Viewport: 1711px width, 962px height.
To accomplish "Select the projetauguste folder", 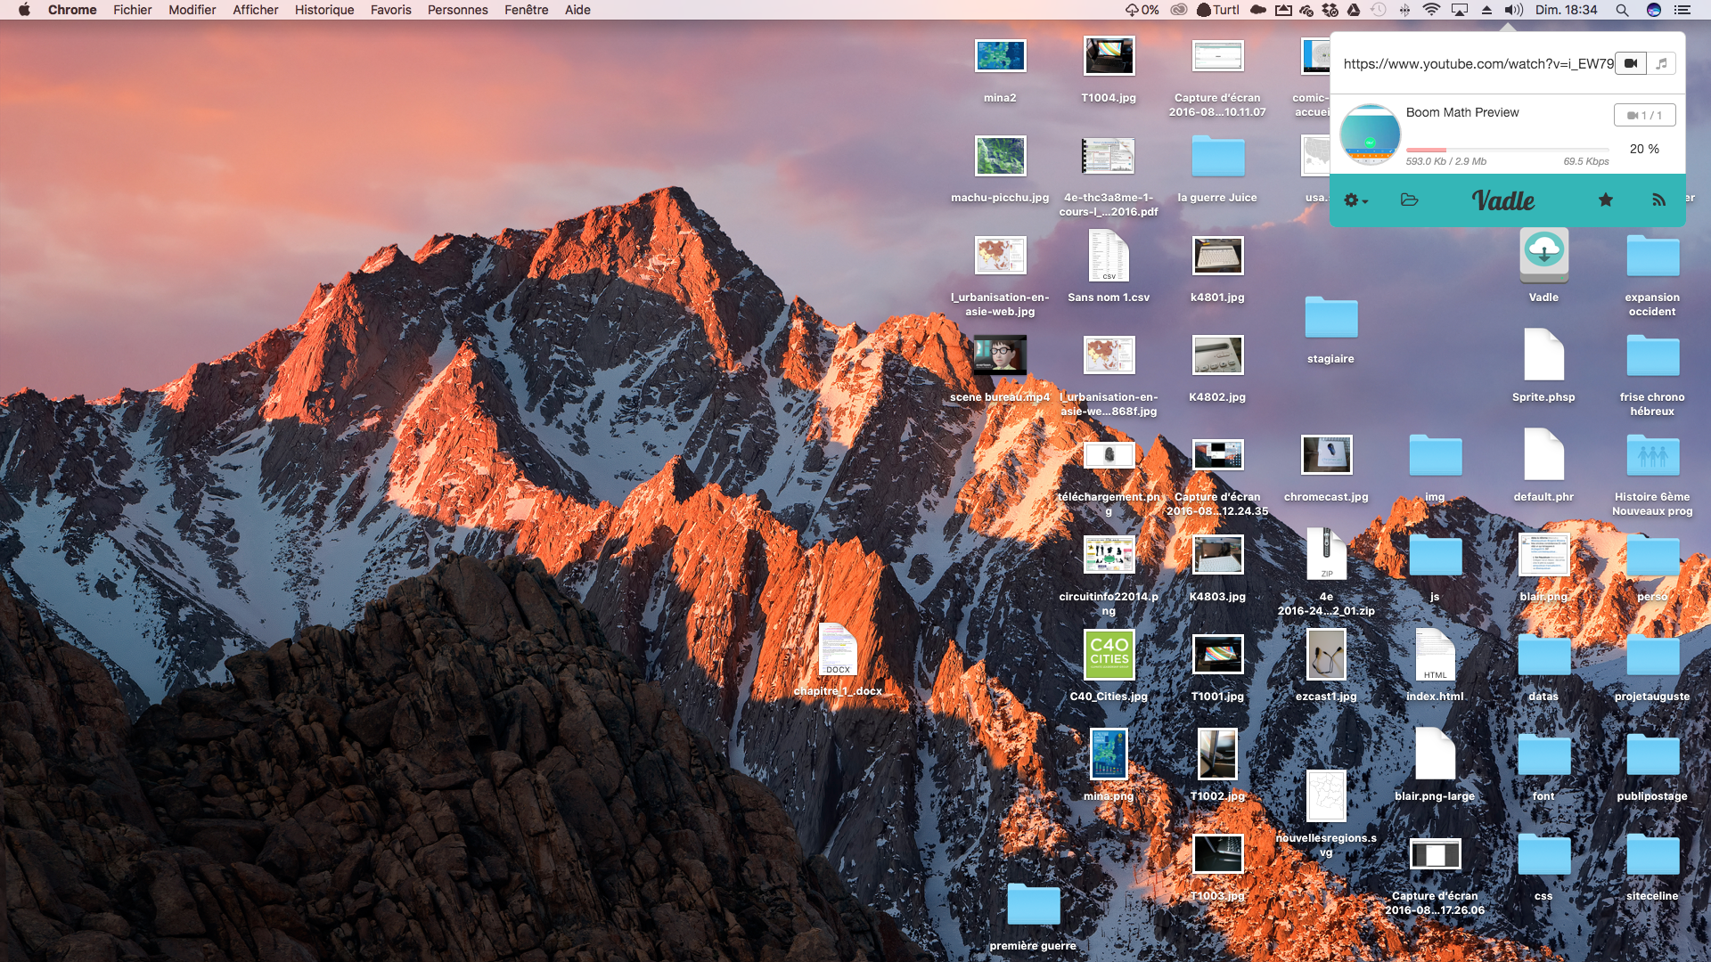I will pyautogui.click(x=1652, y=655).
